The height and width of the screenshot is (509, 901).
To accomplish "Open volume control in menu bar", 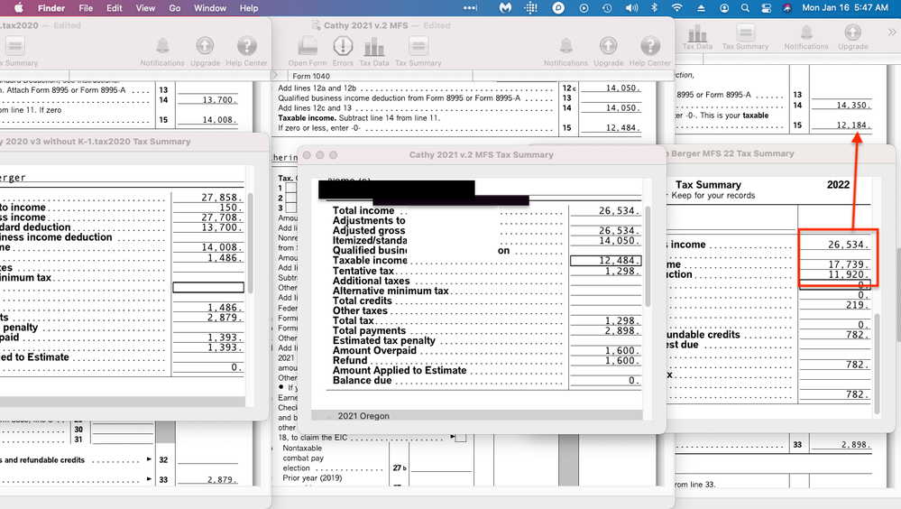I will (632, 8).
